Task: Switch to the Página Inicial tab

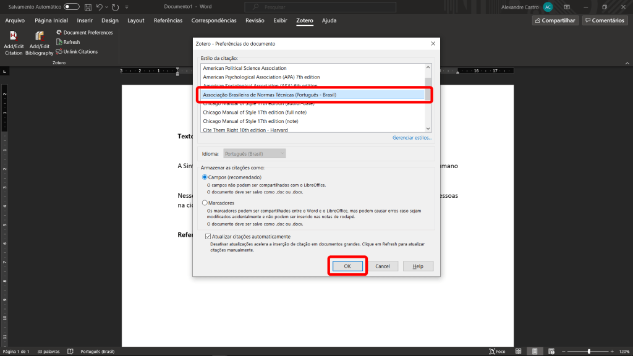Action: [x=51, y=20]
